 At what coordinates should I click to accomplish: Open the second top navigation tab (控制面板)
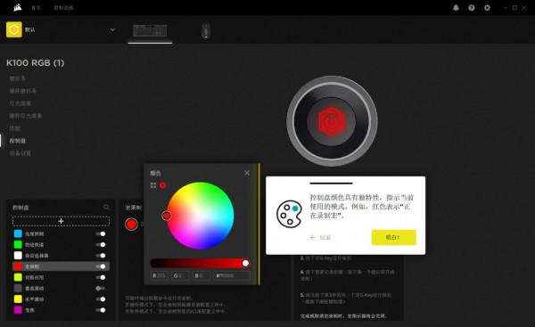click(63, 7)
